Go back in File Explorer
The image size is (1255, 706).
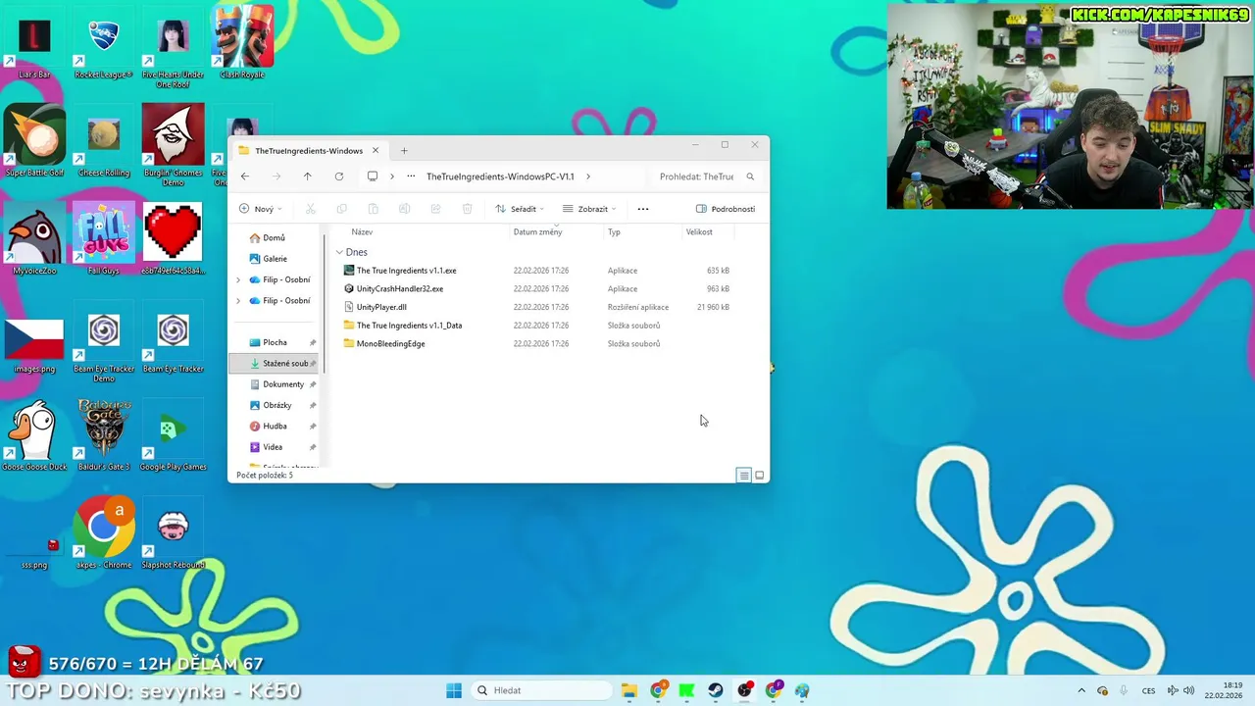(245, 176)
